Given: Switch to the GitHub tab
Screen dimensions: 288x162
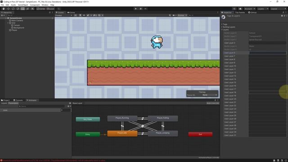Looking at the screenshot, I should [252, 13].
